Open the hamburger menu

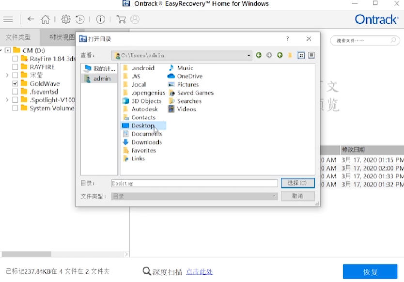coord(8,19)
